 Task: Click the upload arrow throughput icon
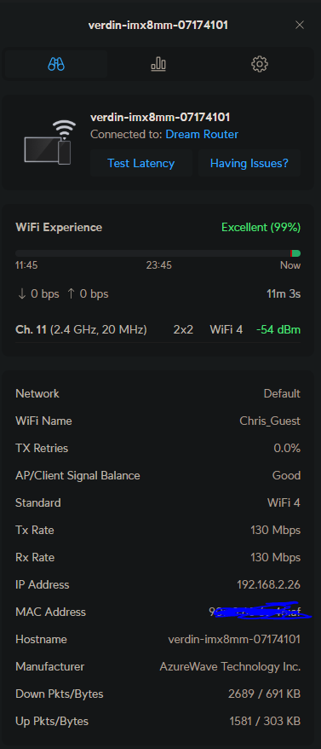coord(71,293)
